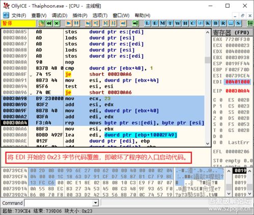Open the 帮助(H) menu

[143, 16]
